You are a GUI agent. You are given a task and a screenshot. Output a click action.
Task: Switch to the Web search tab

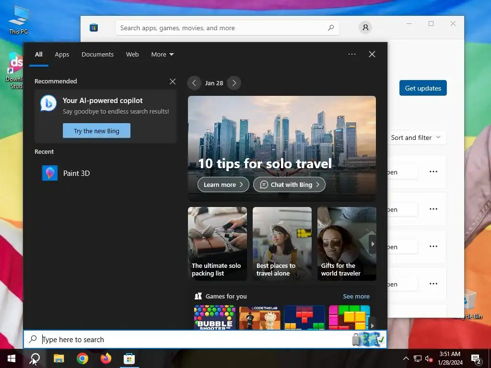click(x=132, y=55)
